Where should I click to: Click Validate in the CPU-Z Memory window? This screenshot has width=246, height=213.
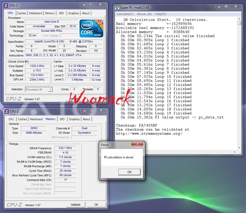[x=75, y=205]
